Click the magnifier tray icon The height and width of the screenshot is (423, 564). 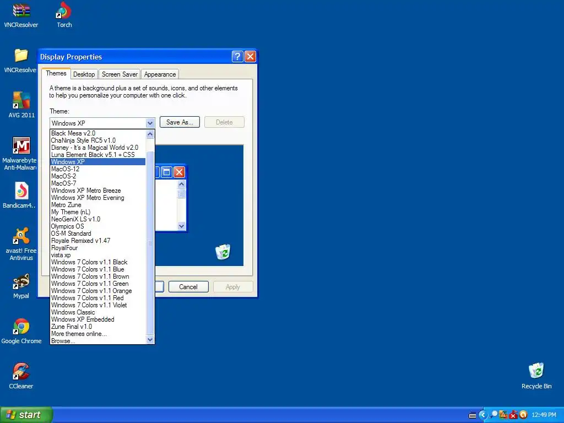tap(494, 415)
